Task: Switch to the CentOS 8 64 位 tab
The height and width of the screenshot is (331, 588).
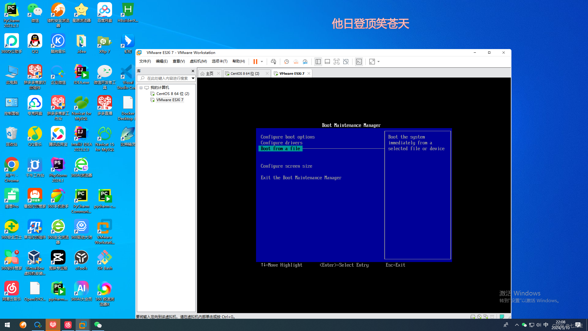Action: pos(245,74)
